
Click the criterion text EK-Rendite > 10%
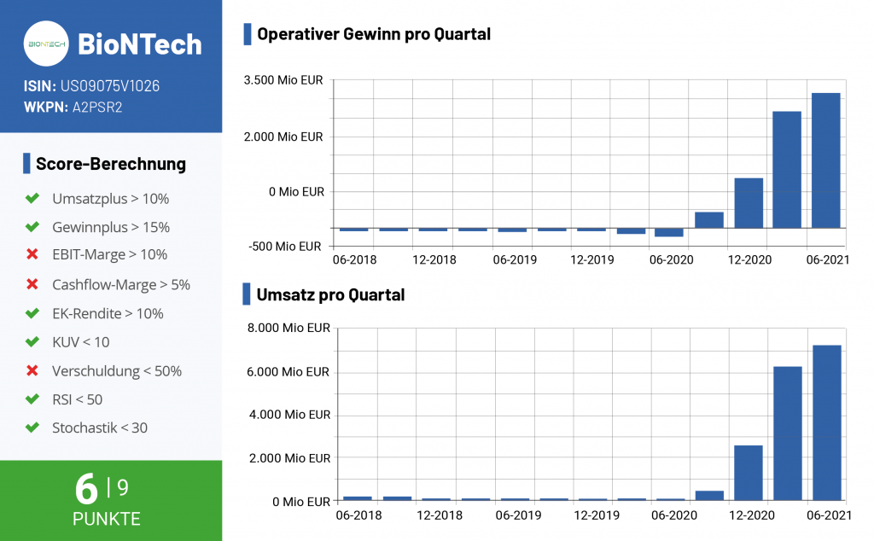coord(108,314)
